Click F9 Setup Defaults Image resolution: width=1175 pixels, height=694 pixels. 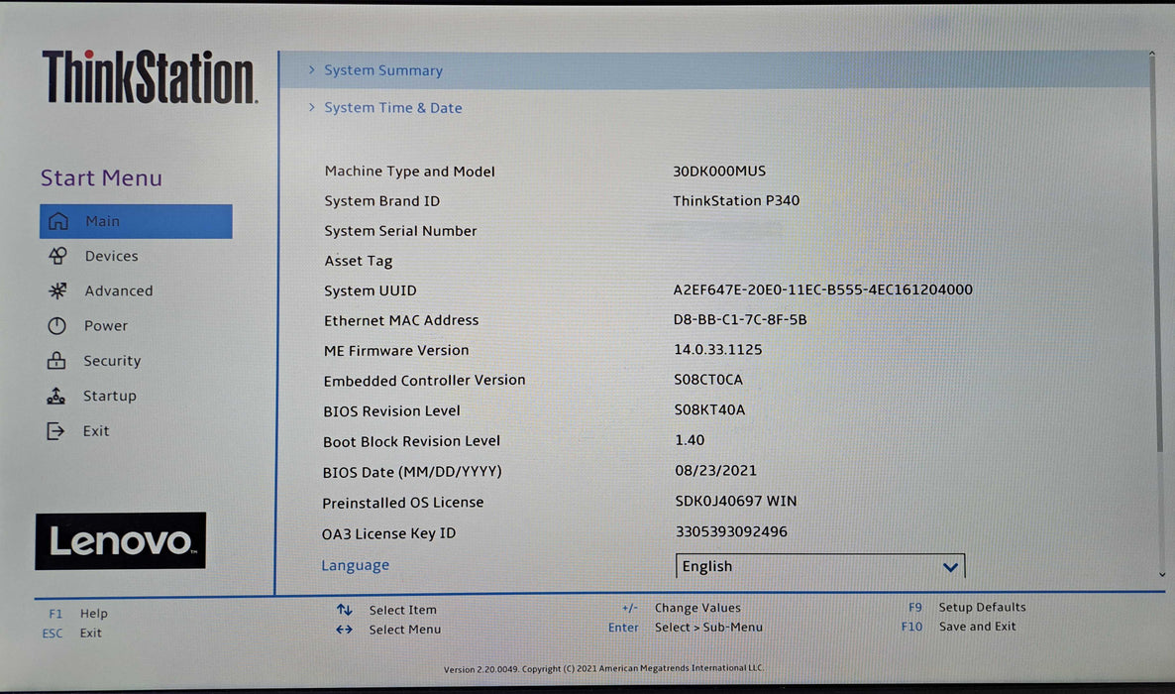pos(967,607)
